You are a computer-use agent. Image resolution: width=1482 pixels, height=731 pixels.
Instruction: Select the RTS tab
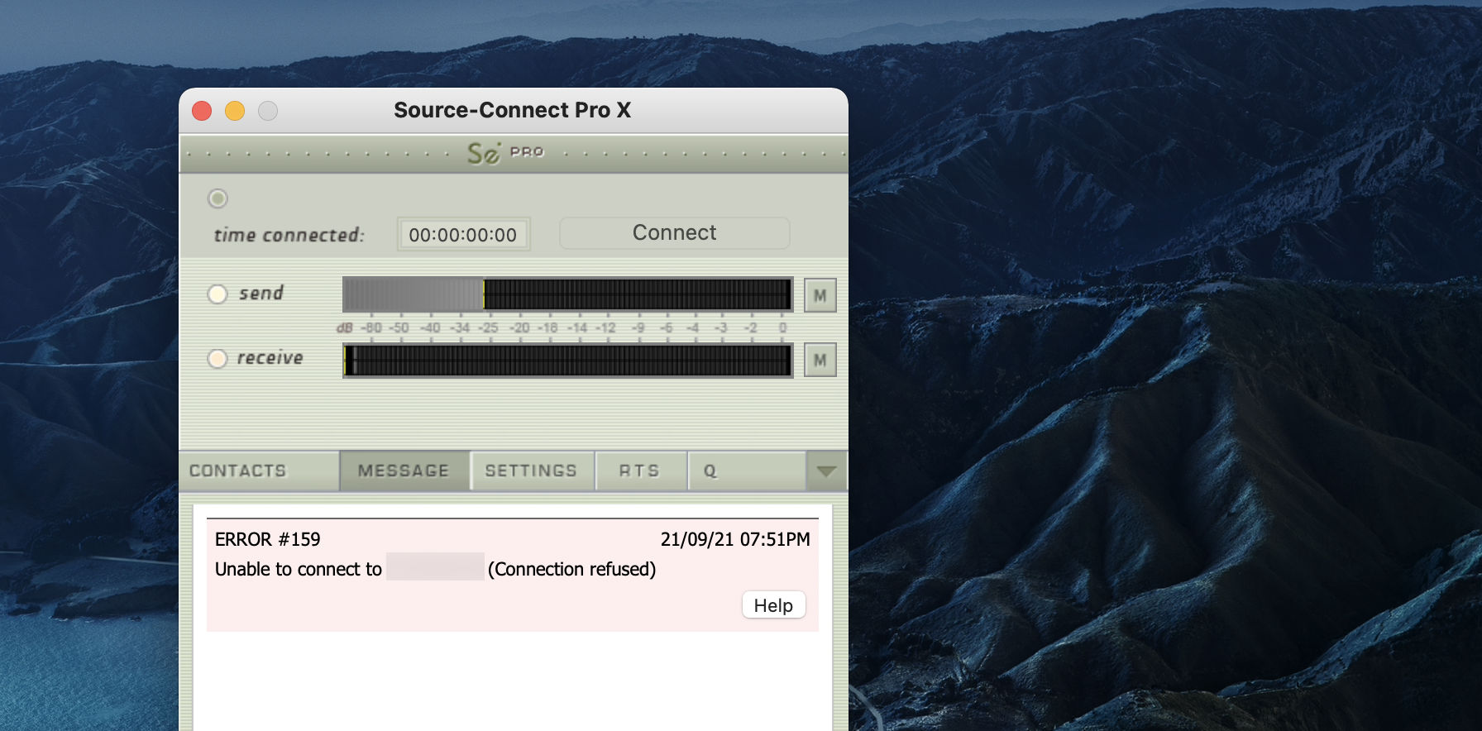(x=639, y=471)
